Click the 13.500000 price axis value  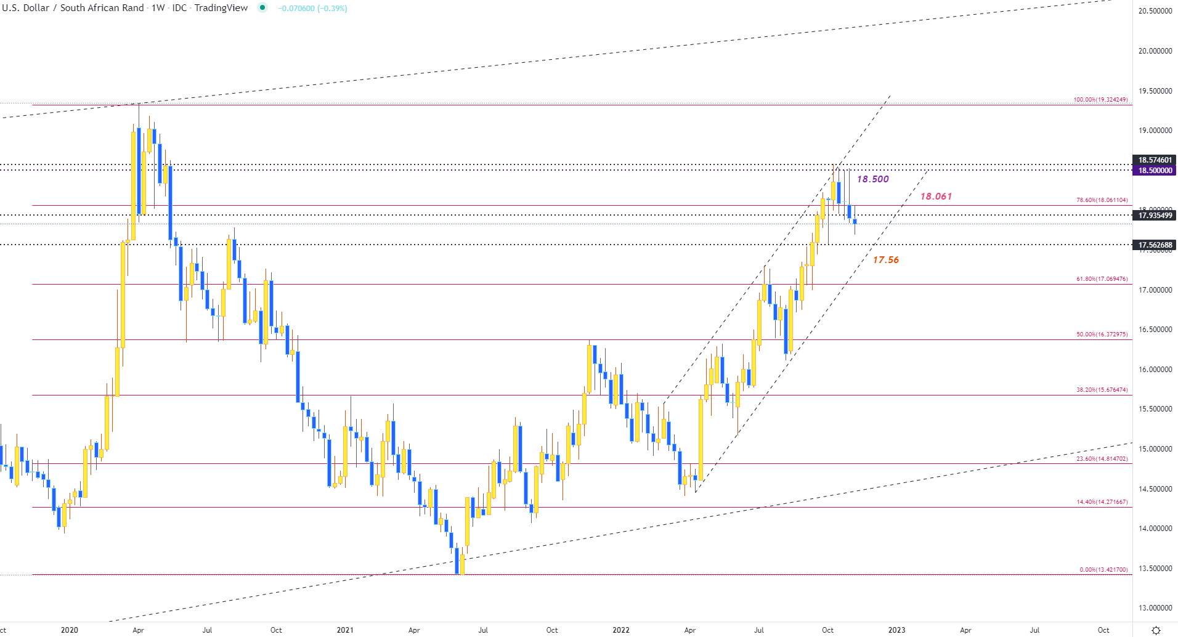tap(1155, 569)
